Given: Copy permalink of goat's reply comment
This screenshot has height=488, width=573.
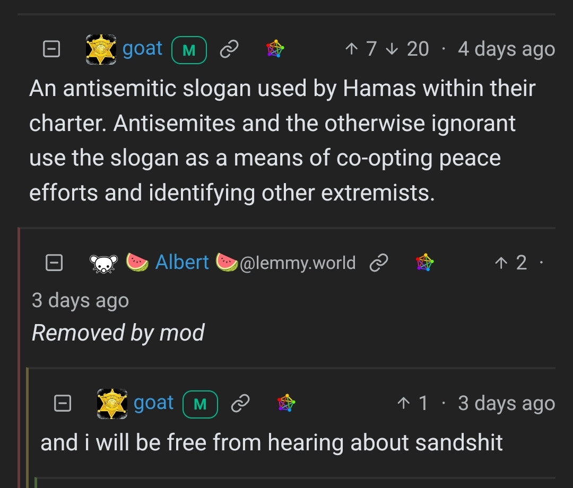Looking at the screenshot, I should pos(240,404).
